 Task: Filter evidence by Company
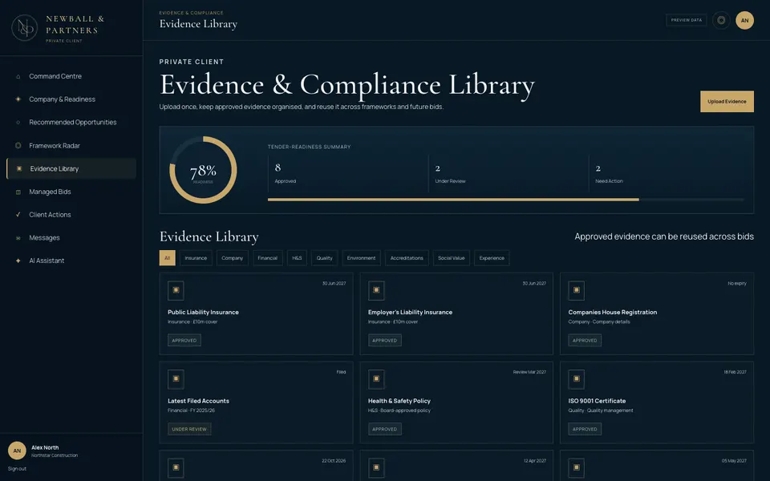pos(233,258)
